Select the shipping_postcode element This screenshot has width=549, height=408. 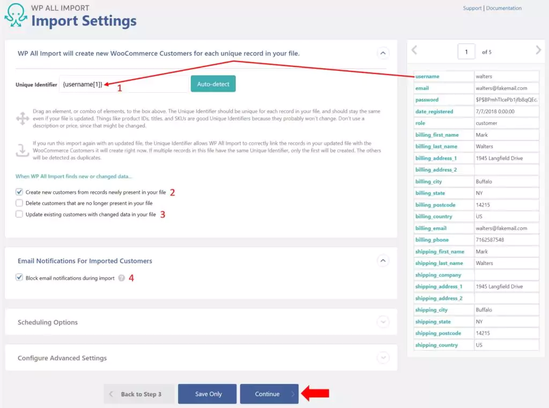(x=438, y=333)
